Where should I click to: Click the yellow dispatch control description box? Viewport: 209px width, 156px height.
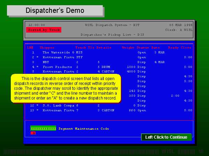[66, 88]
